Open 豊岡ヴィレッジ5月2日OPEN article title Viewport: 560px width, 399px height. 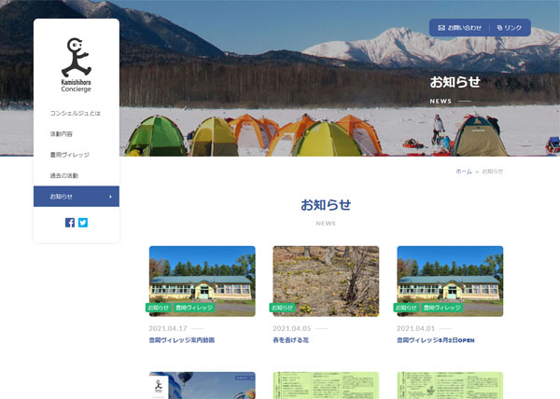pyautogui.click(x=436, y=340)
